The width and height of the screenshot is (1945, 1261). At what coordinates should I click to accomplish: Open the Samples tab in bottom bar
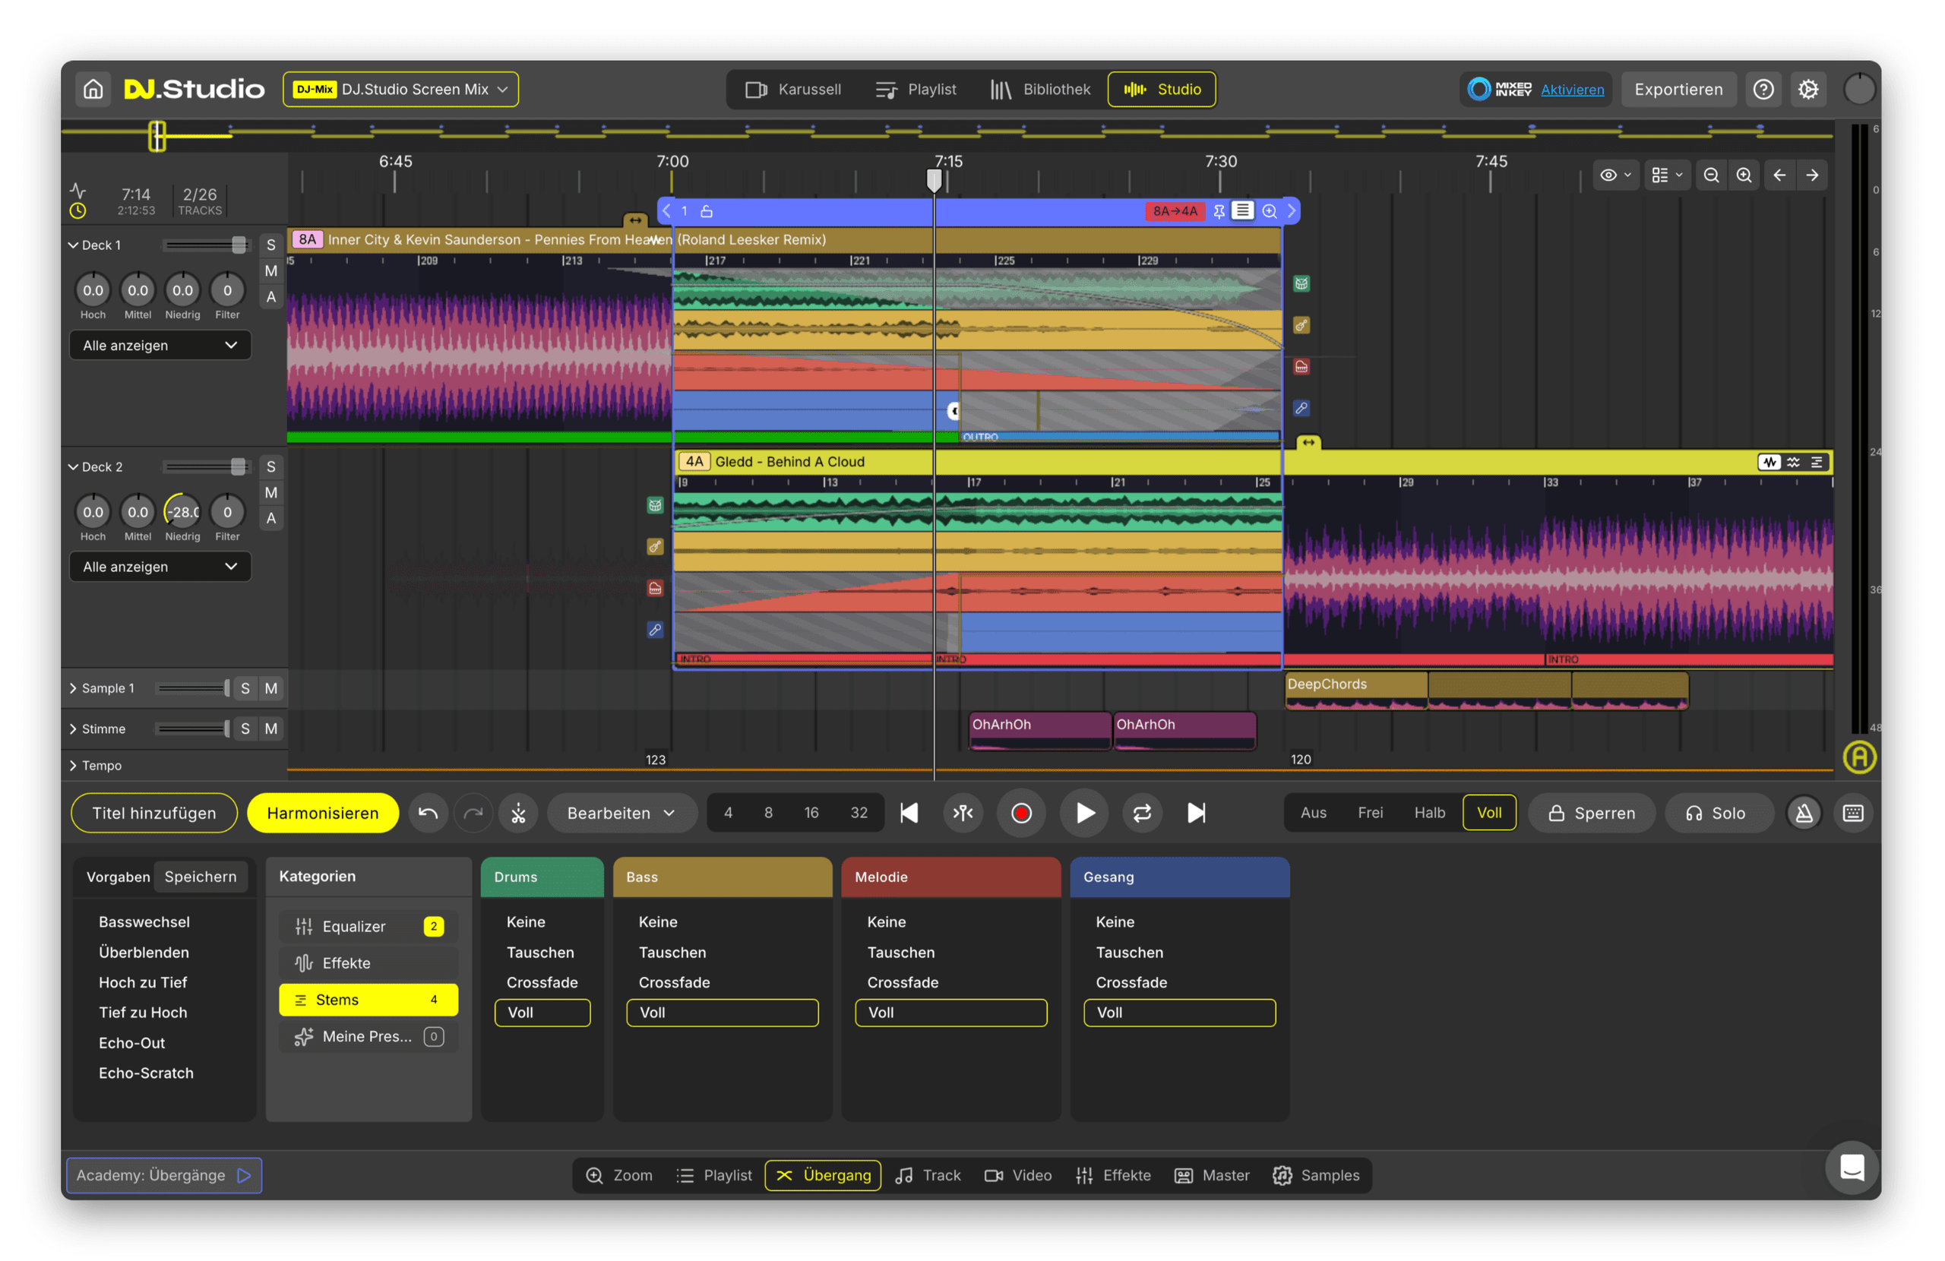click(x=1316, y=1174)
